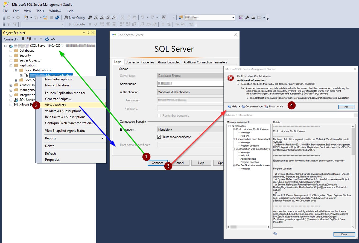Click the Visual Studio code icon in toolbar
The height and width of the screenshot is (243, 359).
(x=241, y=17)
